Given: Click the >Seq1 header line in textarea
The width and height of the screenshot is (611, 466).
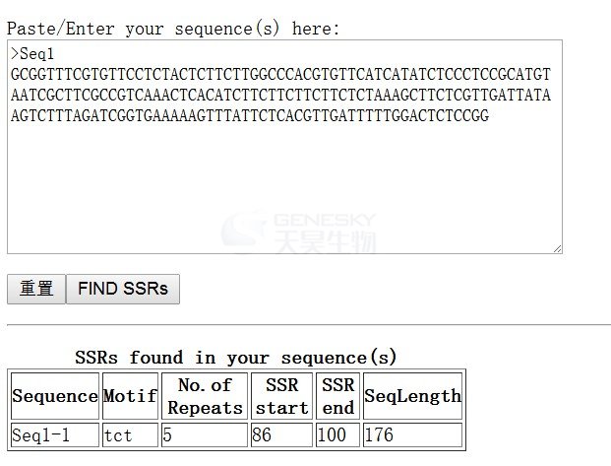Looking at the screenshot, I should (x=32, y=54).
